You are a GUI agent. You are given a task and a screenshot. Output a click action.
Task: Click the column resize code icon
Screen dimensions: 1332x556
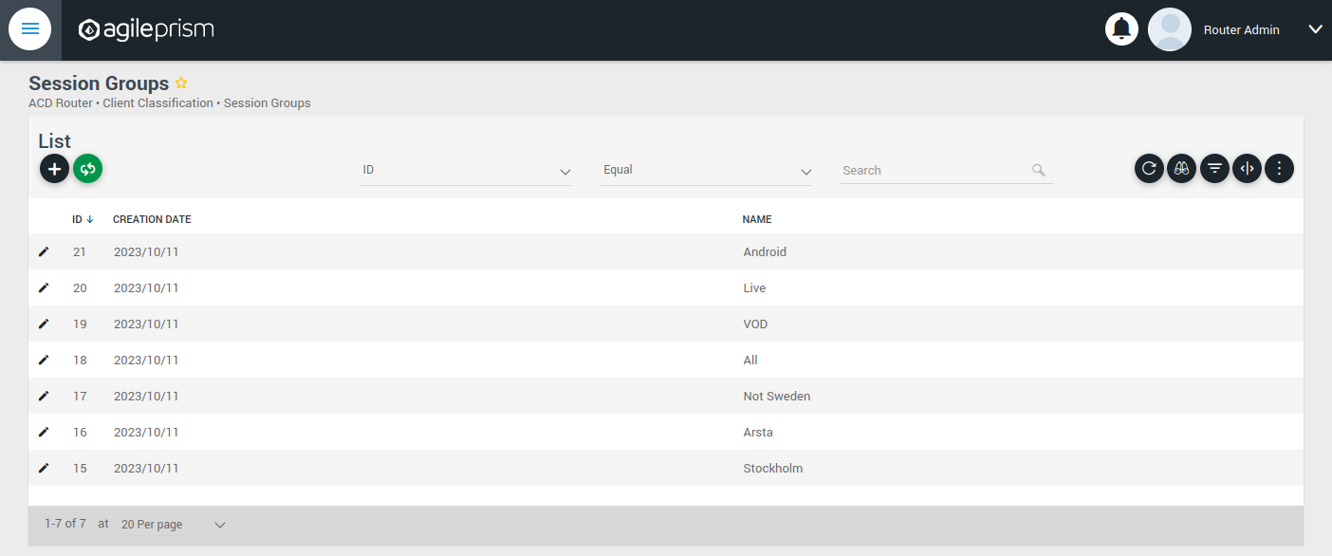coord(1247,168)
